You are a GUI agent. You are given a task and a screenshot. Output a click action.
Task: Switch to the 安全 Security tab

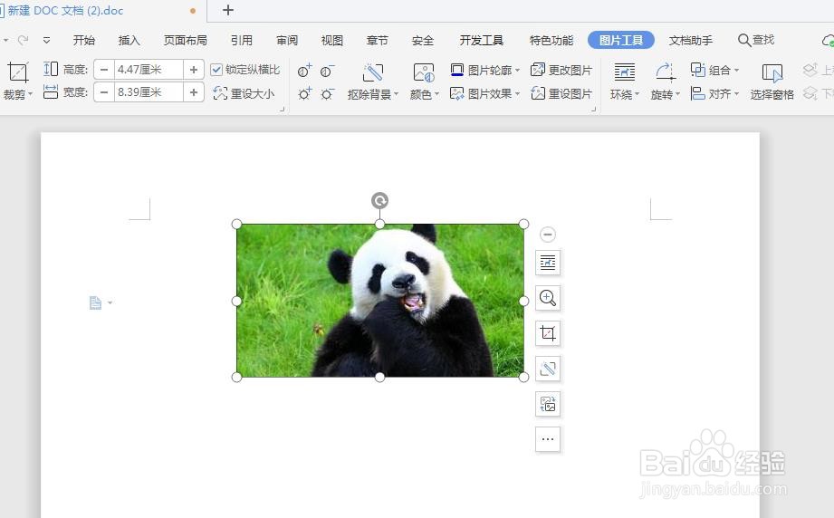click(423, 40)
